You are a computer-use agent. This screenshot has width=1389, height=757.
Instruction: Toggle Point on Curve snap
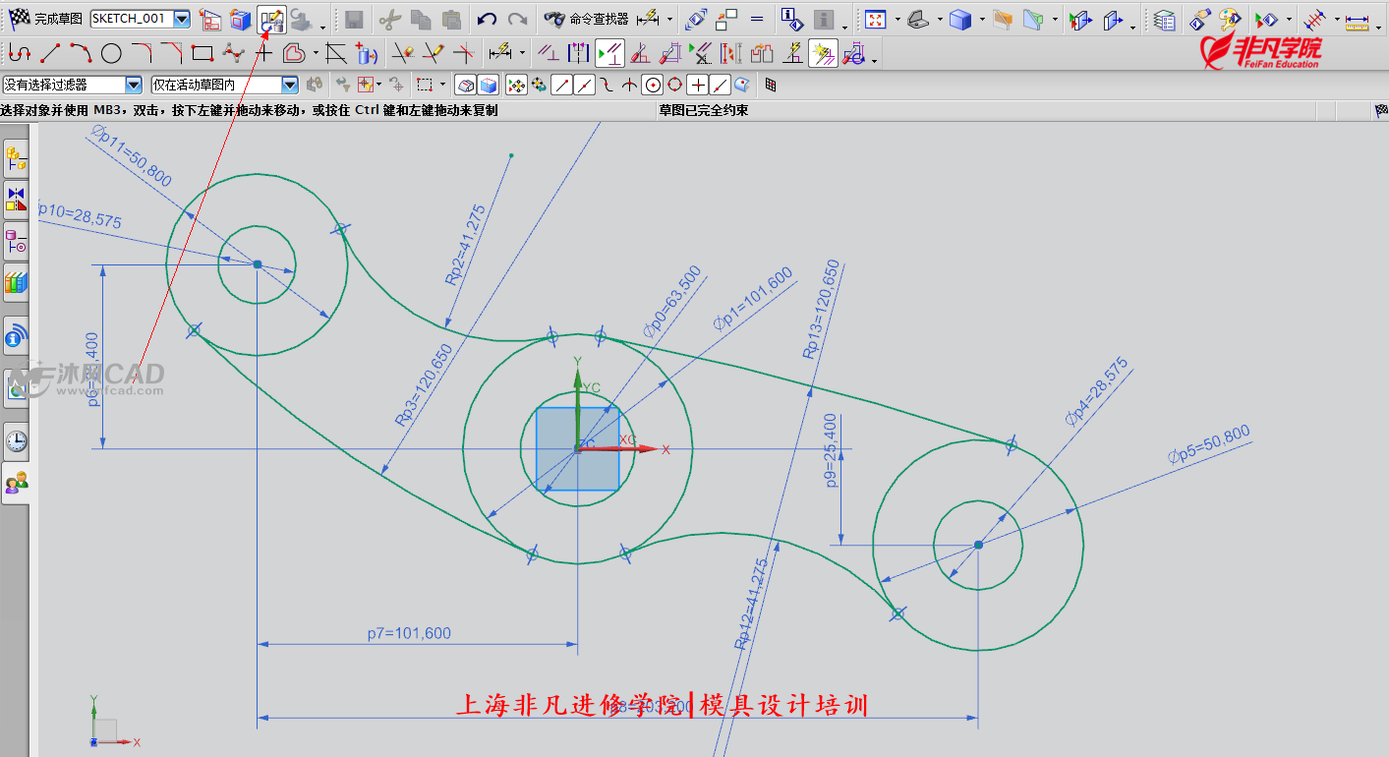coord(720,86)
